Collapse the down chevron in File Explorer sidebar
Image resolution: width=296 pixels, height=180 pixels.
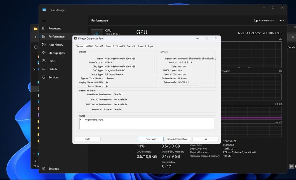(x=34, y=154)
